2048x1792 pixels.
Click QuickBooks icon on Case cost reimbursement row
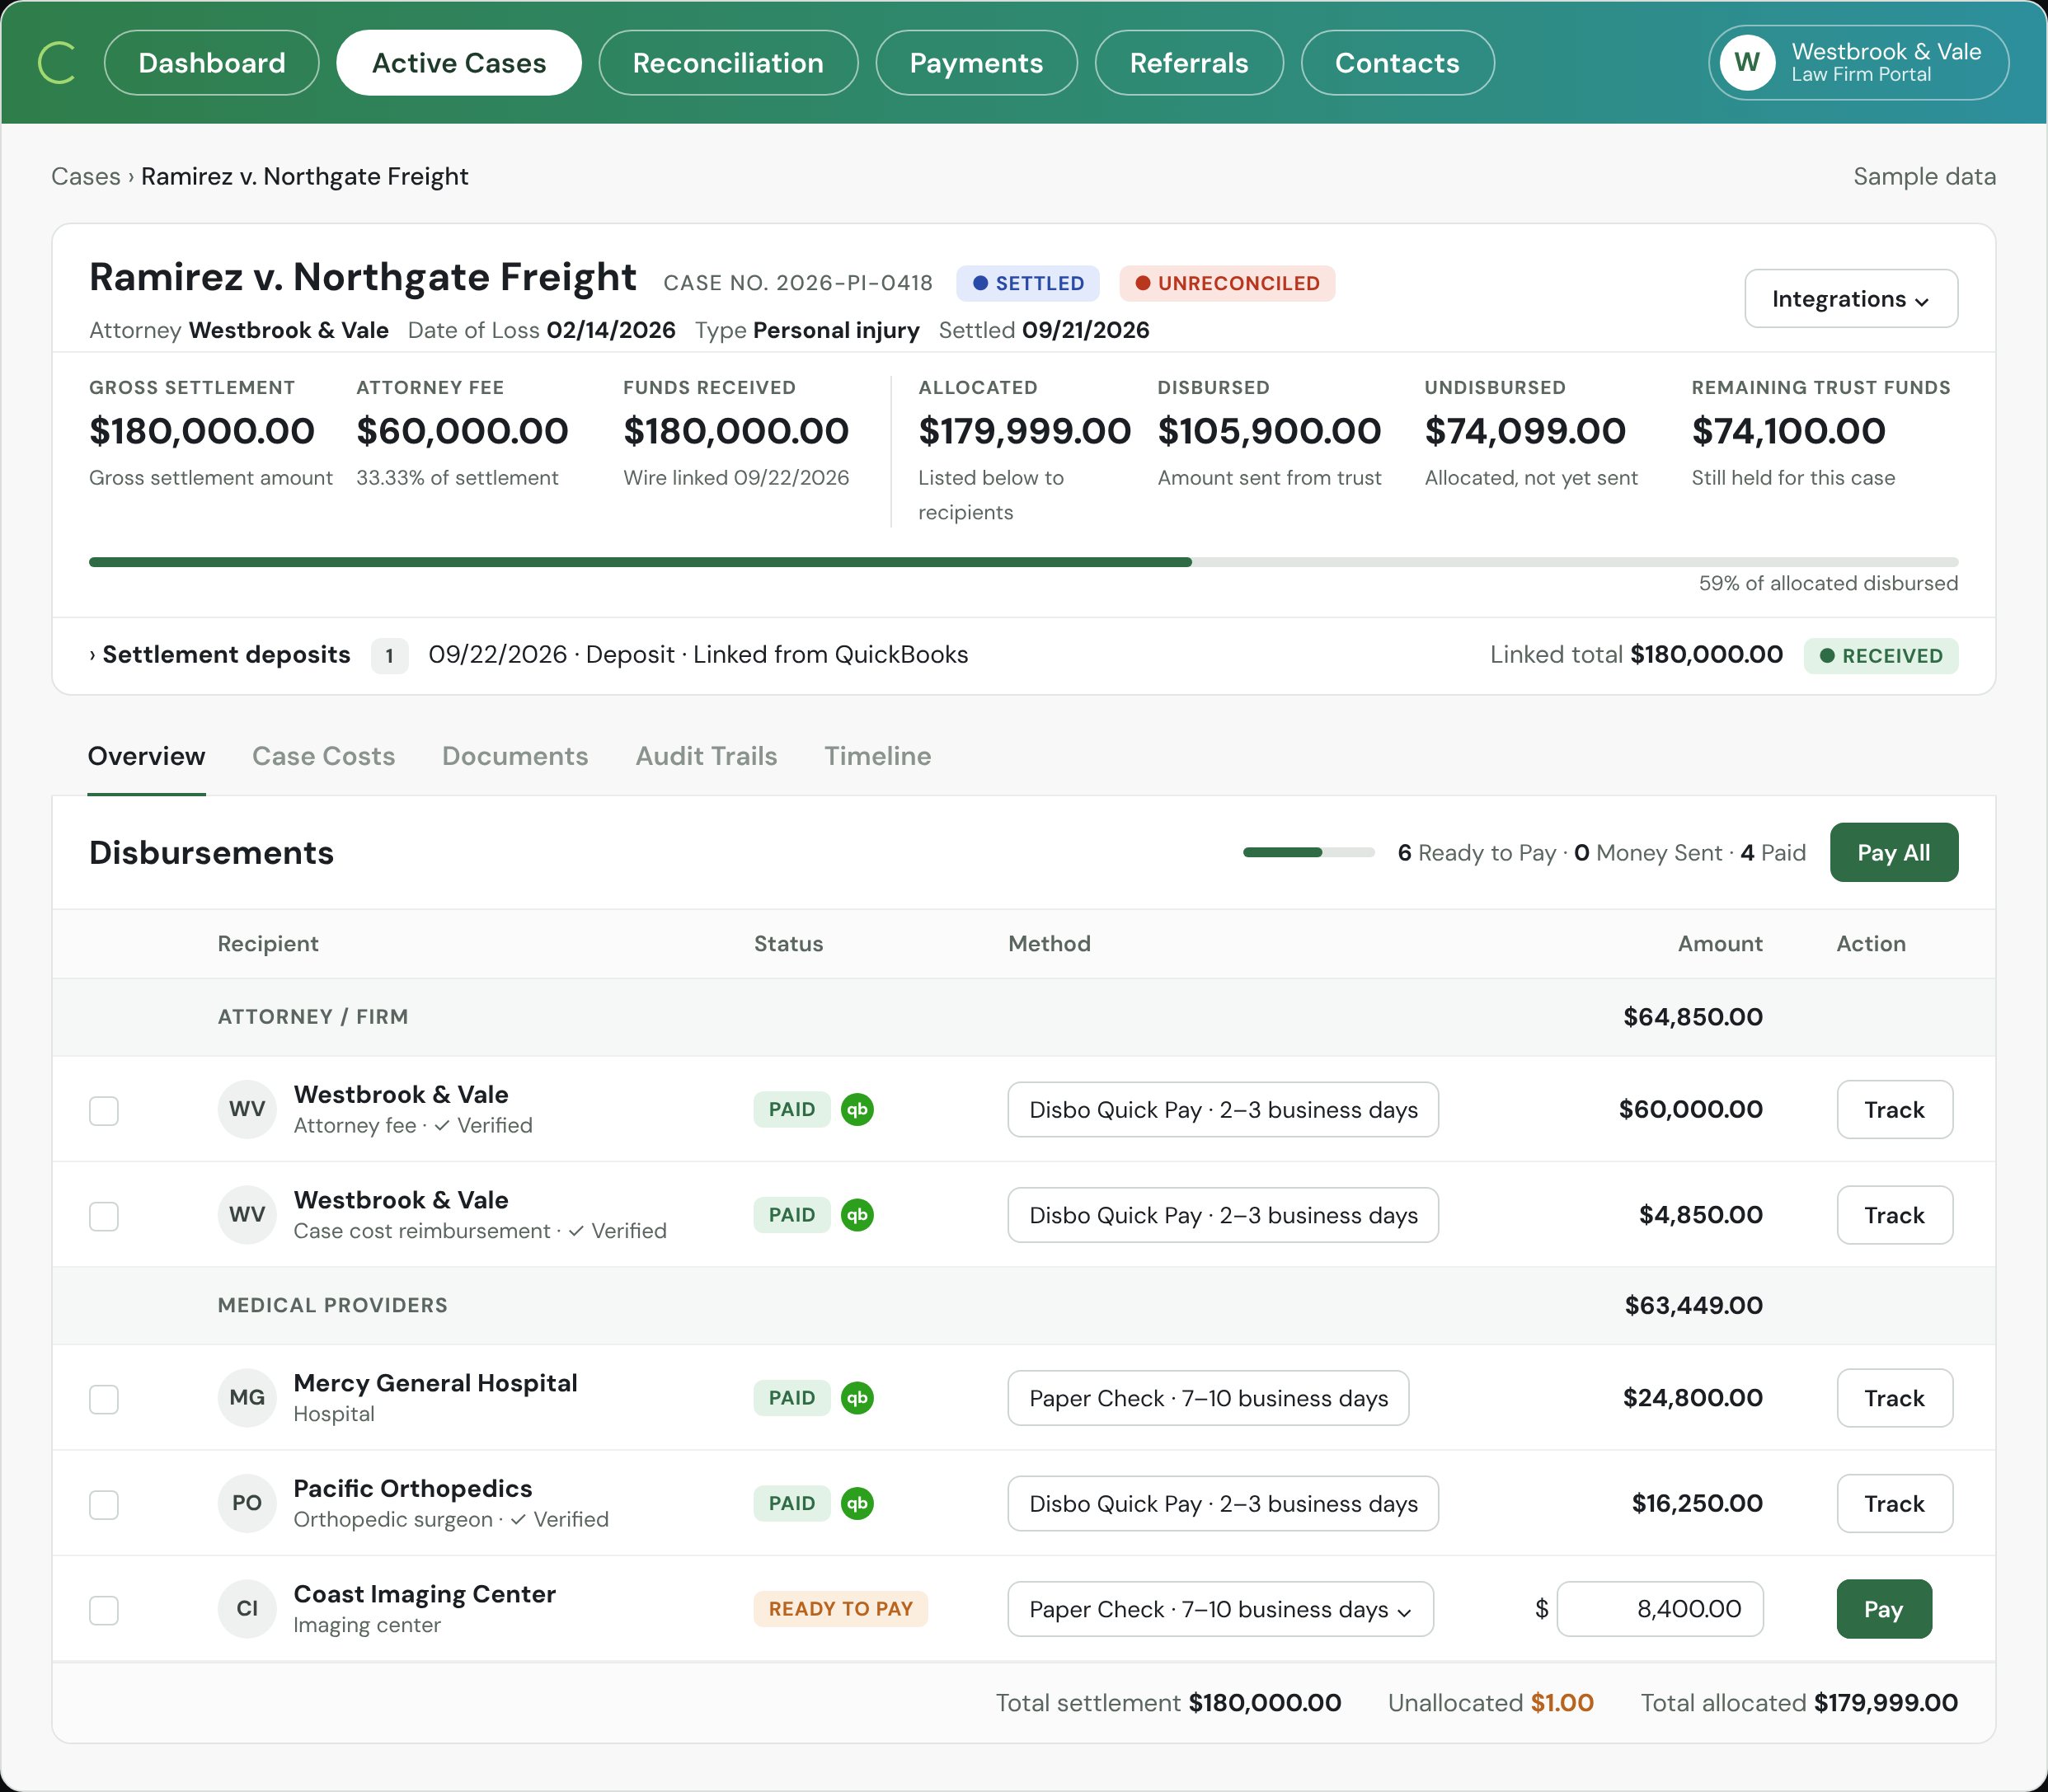click(857, 1214)
